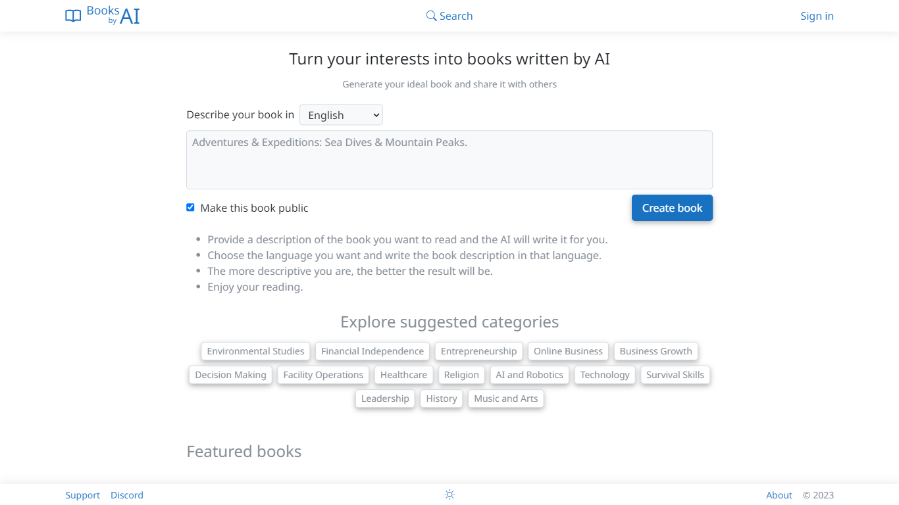The width and height of the screenshot is (899, 505).
Task: Click the magnifying glass Search icon
Action: 431,16
